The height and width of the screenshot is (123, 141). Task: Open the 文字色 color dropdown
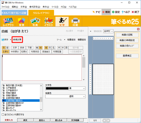click(65, 88)
